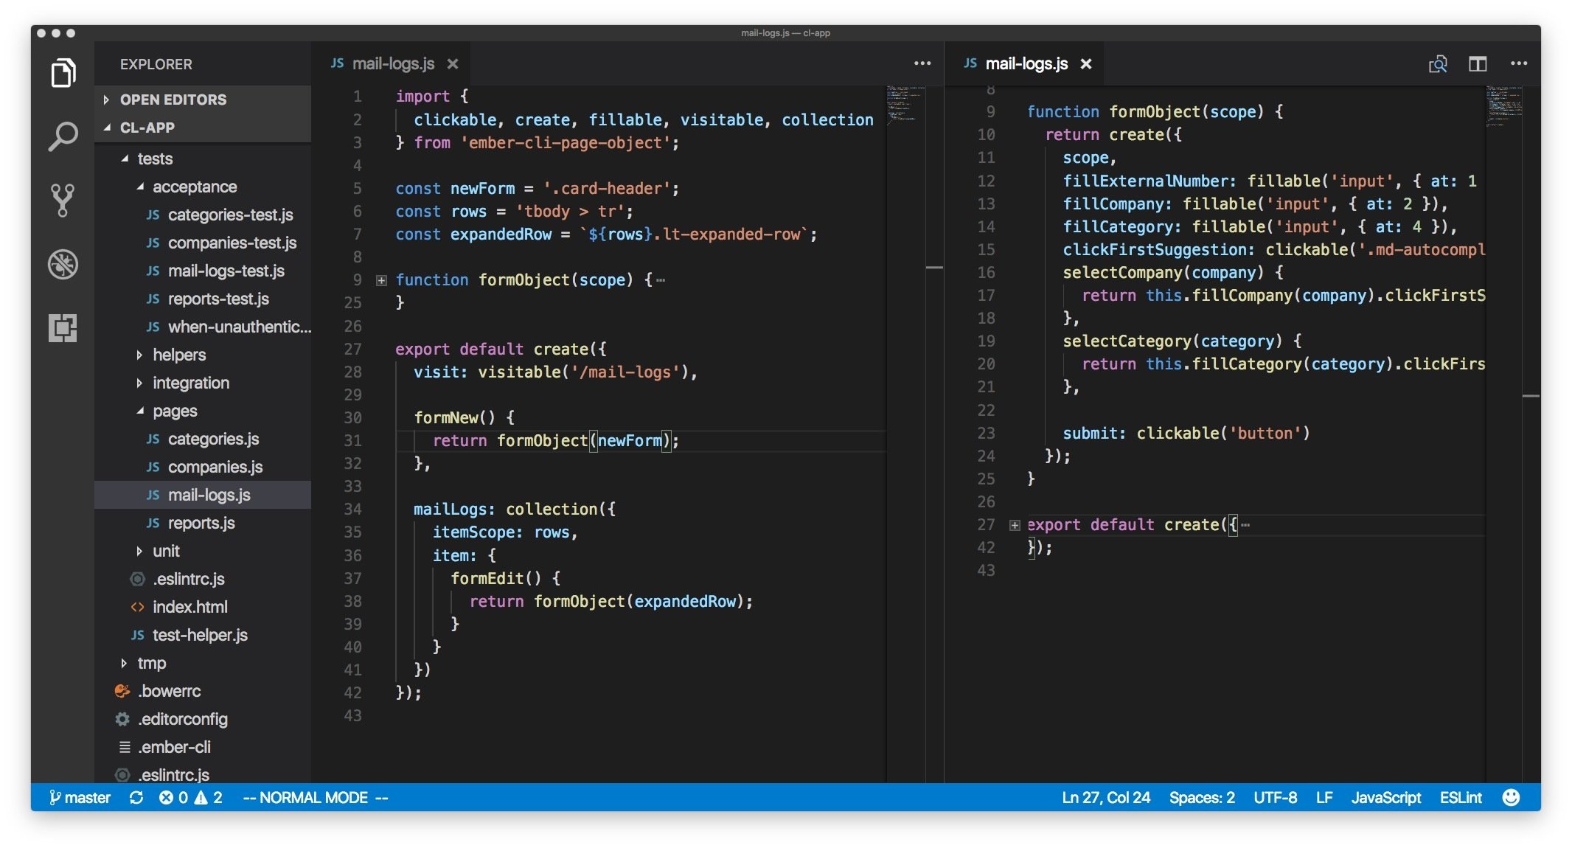Open the Debug view icon
1572x848 pixels.
tap(63, 264)
